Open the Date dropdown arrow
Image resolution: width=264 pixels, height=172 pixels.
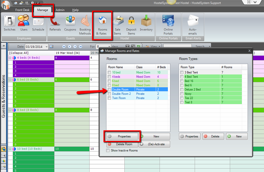(x=46, y=47)
